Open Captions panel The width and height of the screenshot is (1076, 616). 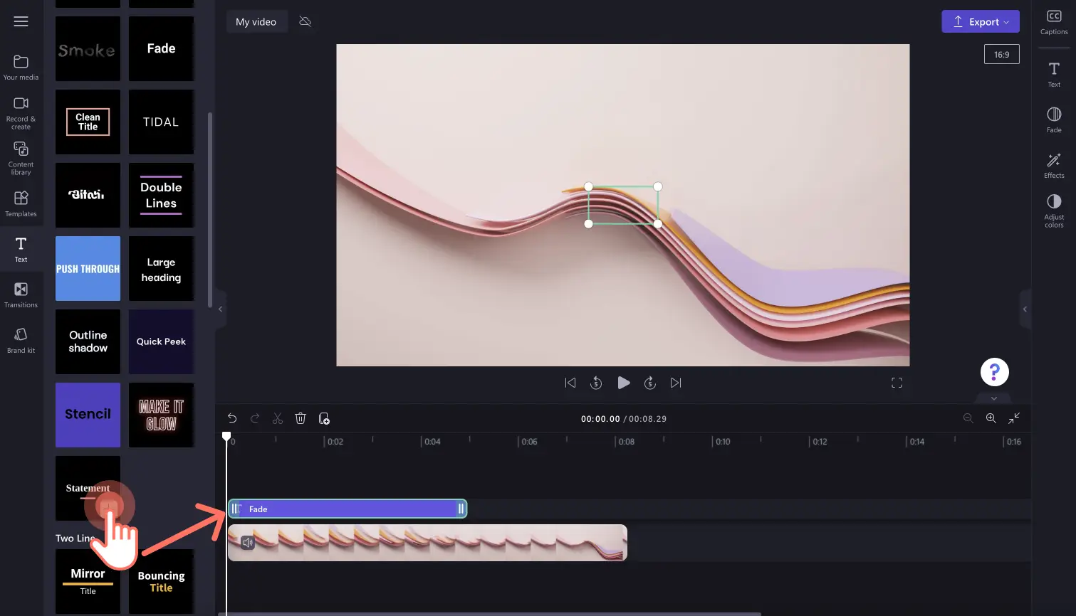click(1054, 22)
